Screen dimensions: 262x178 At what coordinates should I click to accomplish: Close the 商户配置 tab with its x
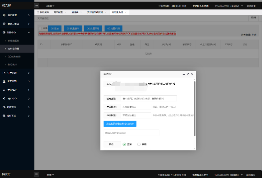(65, 12)
